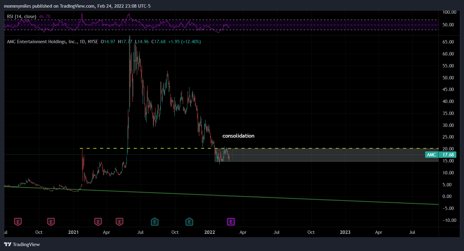Click the AMC Entertainment Holdings, Inc. title

(42, 42)
